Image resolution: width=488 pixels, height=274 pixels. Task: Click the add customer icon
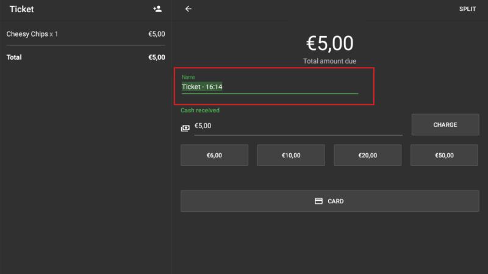(157, 9)
